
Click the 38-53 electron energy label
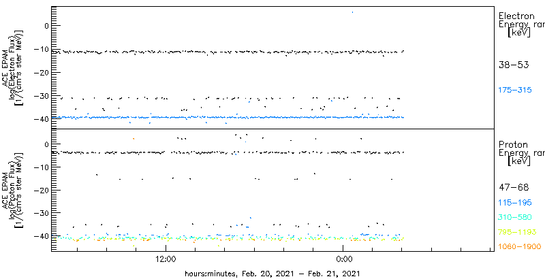(514, 65)
